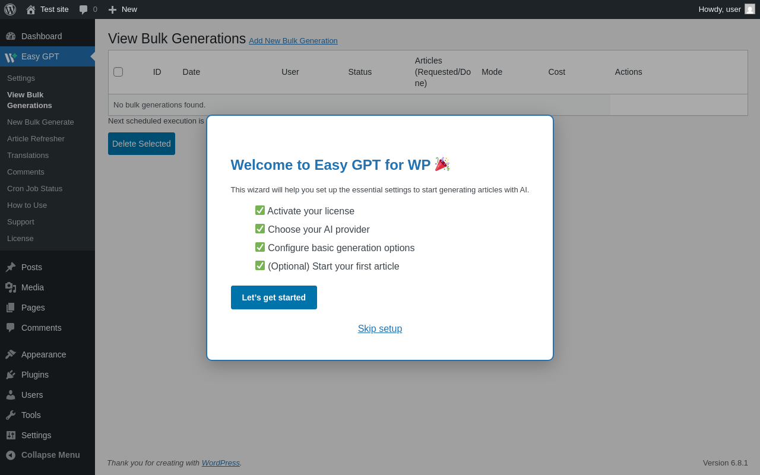Image resolution: width=760 pixels, height=475 pixels.
Task: Open Cron Job Status submenu item
Action: coord(34,188)
